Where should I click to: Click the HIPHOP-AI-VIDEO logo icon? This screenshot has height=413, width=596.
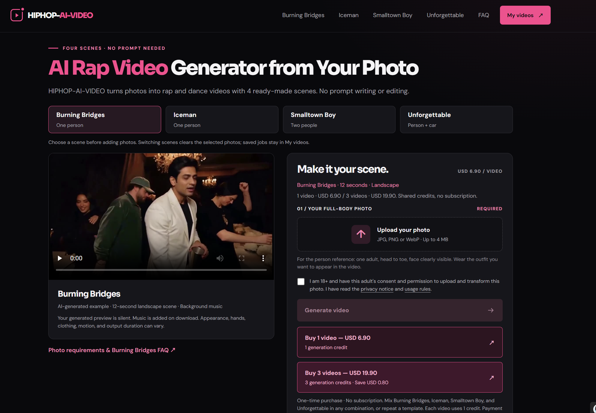coord(17,15)
